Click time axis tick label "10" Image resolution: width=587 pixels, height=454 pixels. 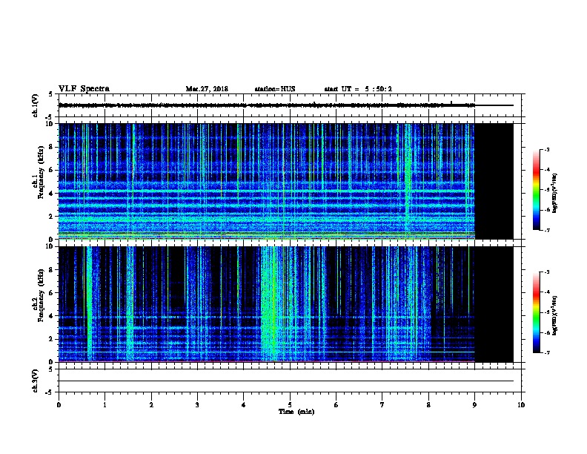pyautogui.click(x=521, y=405)
